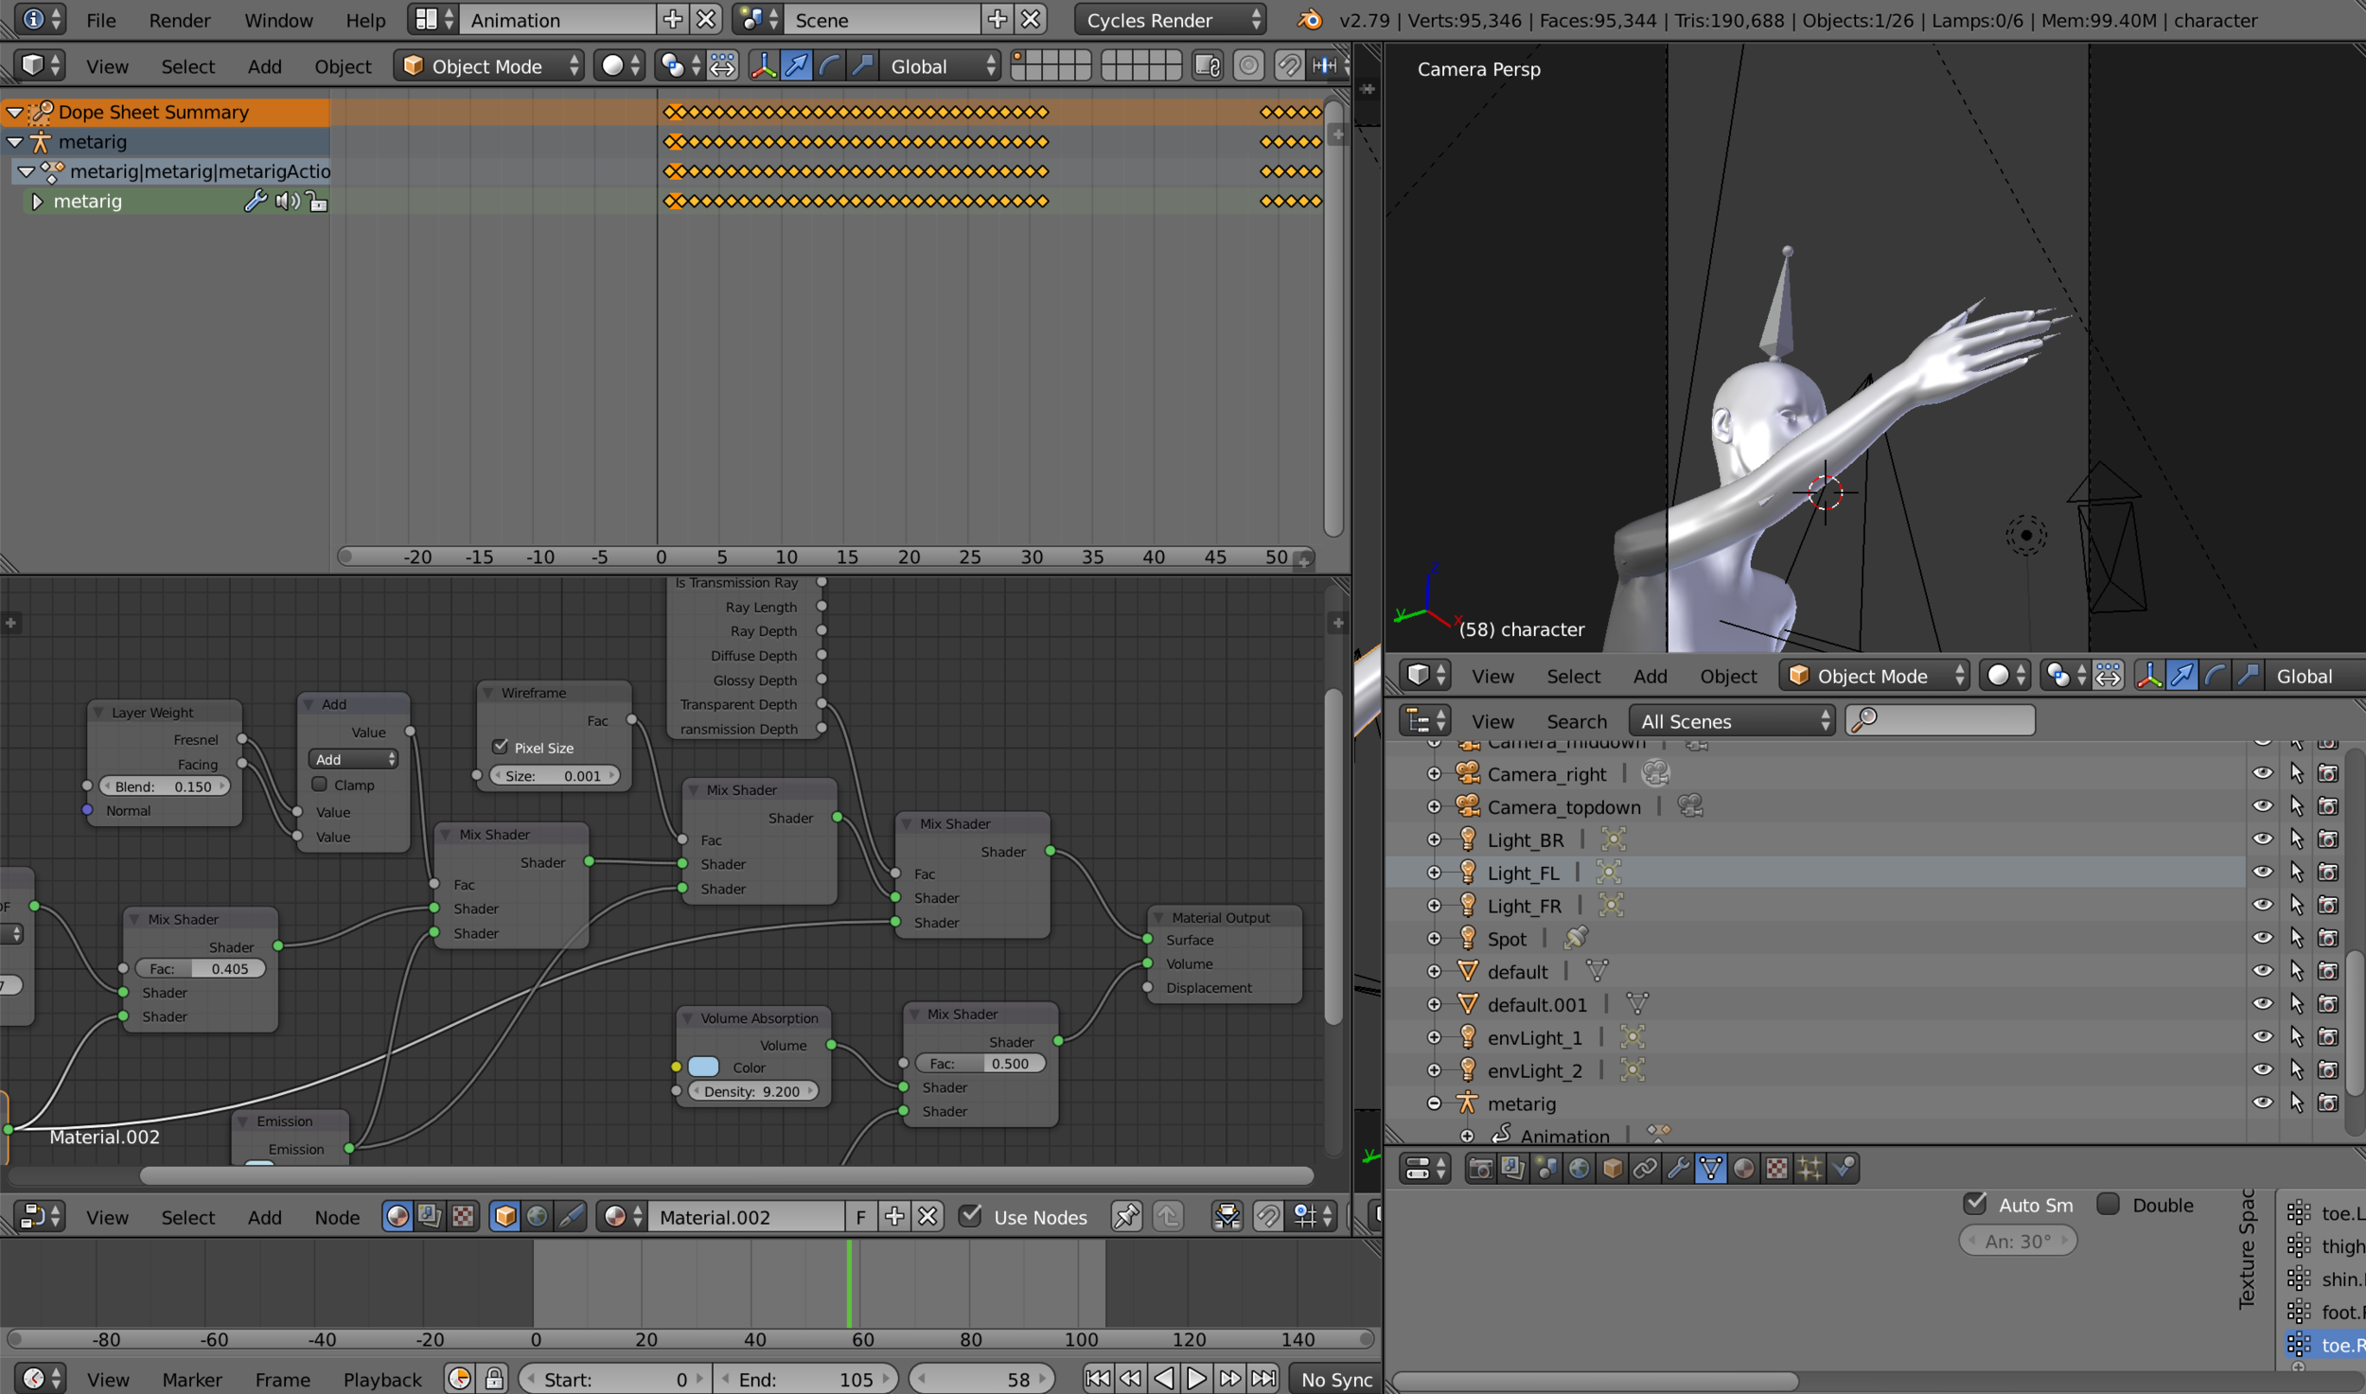Open the All Scenes outliner dropdown
Screen dimensions: 2366x1394
[x=1732, y=721]
